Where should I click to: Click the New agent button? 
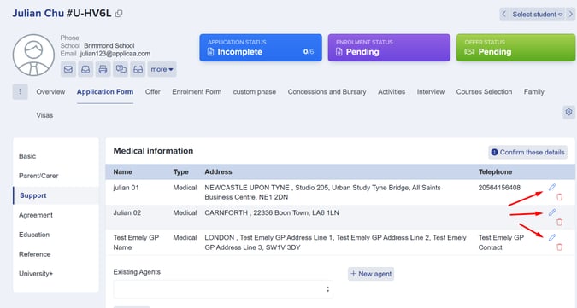(371, 274)
